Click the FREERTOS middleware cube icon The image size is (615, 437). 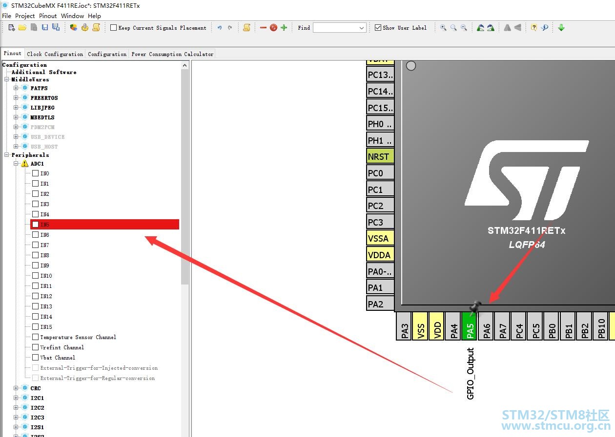(25, 98)
